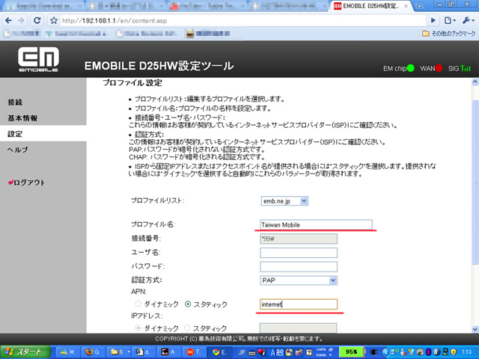The height and width of the screenshot is (359, 479).
Task: Click the JP language bar indicator
Action: (242, 352)
